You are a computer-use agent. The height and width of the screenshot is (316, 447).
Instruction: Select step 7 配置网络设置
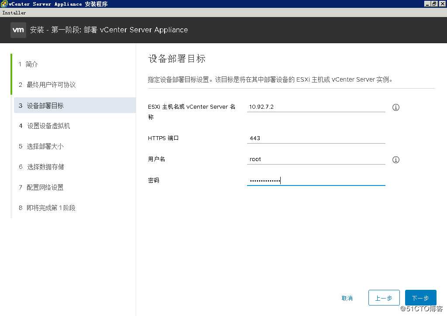pyautogui.click(x=41, y=187)
